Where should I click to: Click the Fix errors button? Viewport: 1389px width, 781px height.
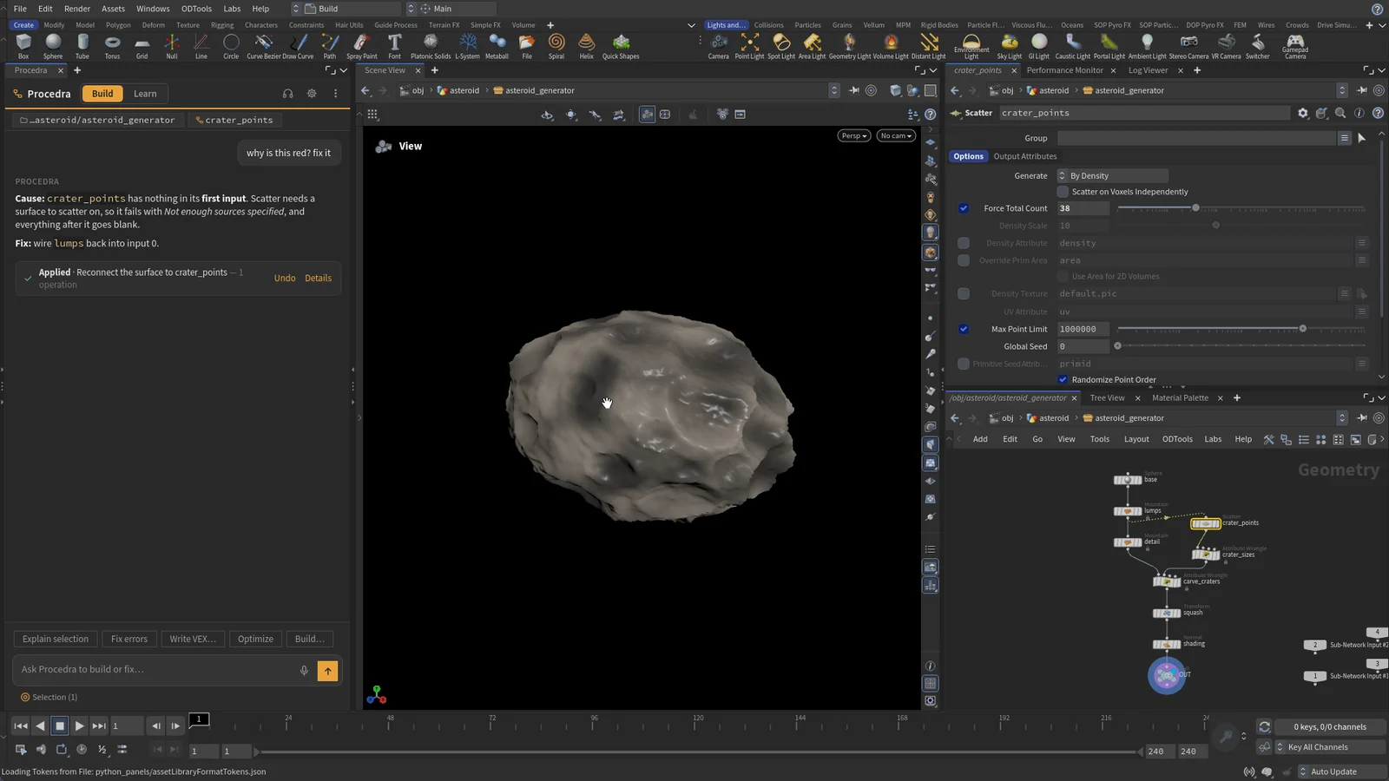[129, 639]
